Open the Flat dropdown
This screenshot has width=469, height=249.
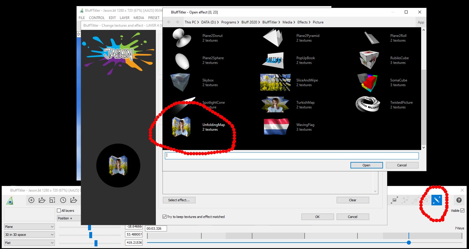pos(29,243)
